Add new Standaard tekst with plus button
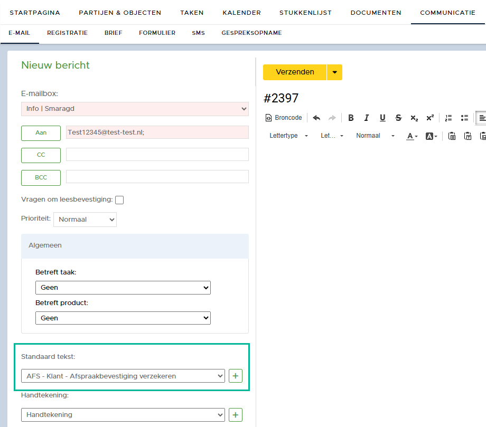Image resolution: width=486 pixels, height=427 pixels. tap(236, 376)
